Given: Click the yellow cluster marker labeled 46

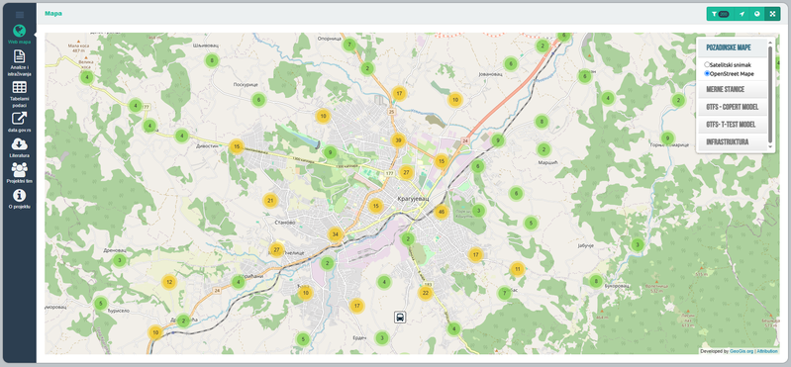Looking at the screenshot, I should [442, 212].
